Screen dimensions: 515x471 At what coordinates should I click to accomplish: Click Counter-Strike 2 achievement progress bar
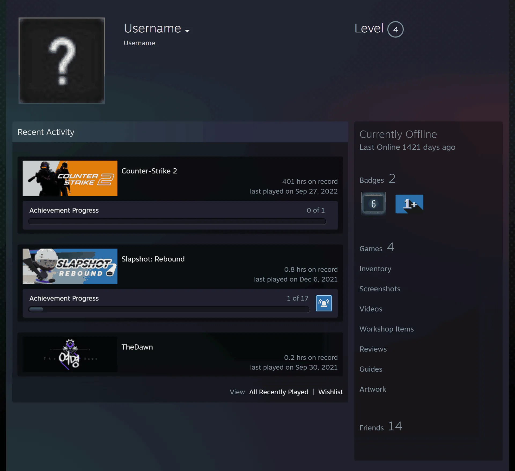(x=177, y=221)
